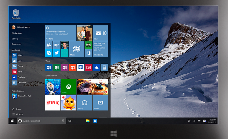
Task: Open the People tile
Action: pyautogui.click(x=49, y=45)
